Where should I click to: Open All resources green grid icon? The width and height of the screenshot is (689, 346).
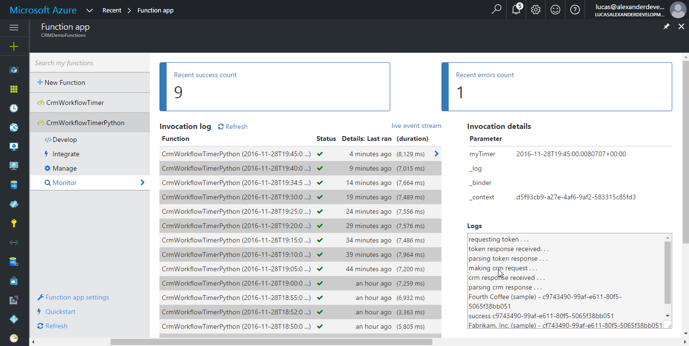point(14,89)
